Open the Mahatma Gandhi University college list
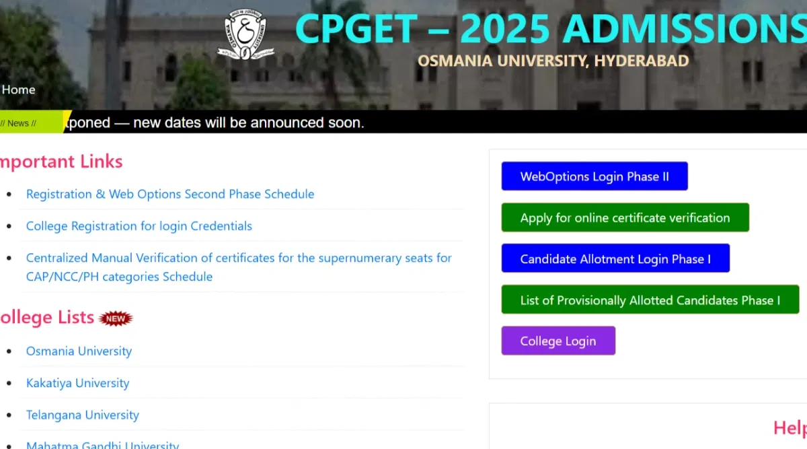The height and width of the screenshot is (449, 807). click(x=102, y=444)
